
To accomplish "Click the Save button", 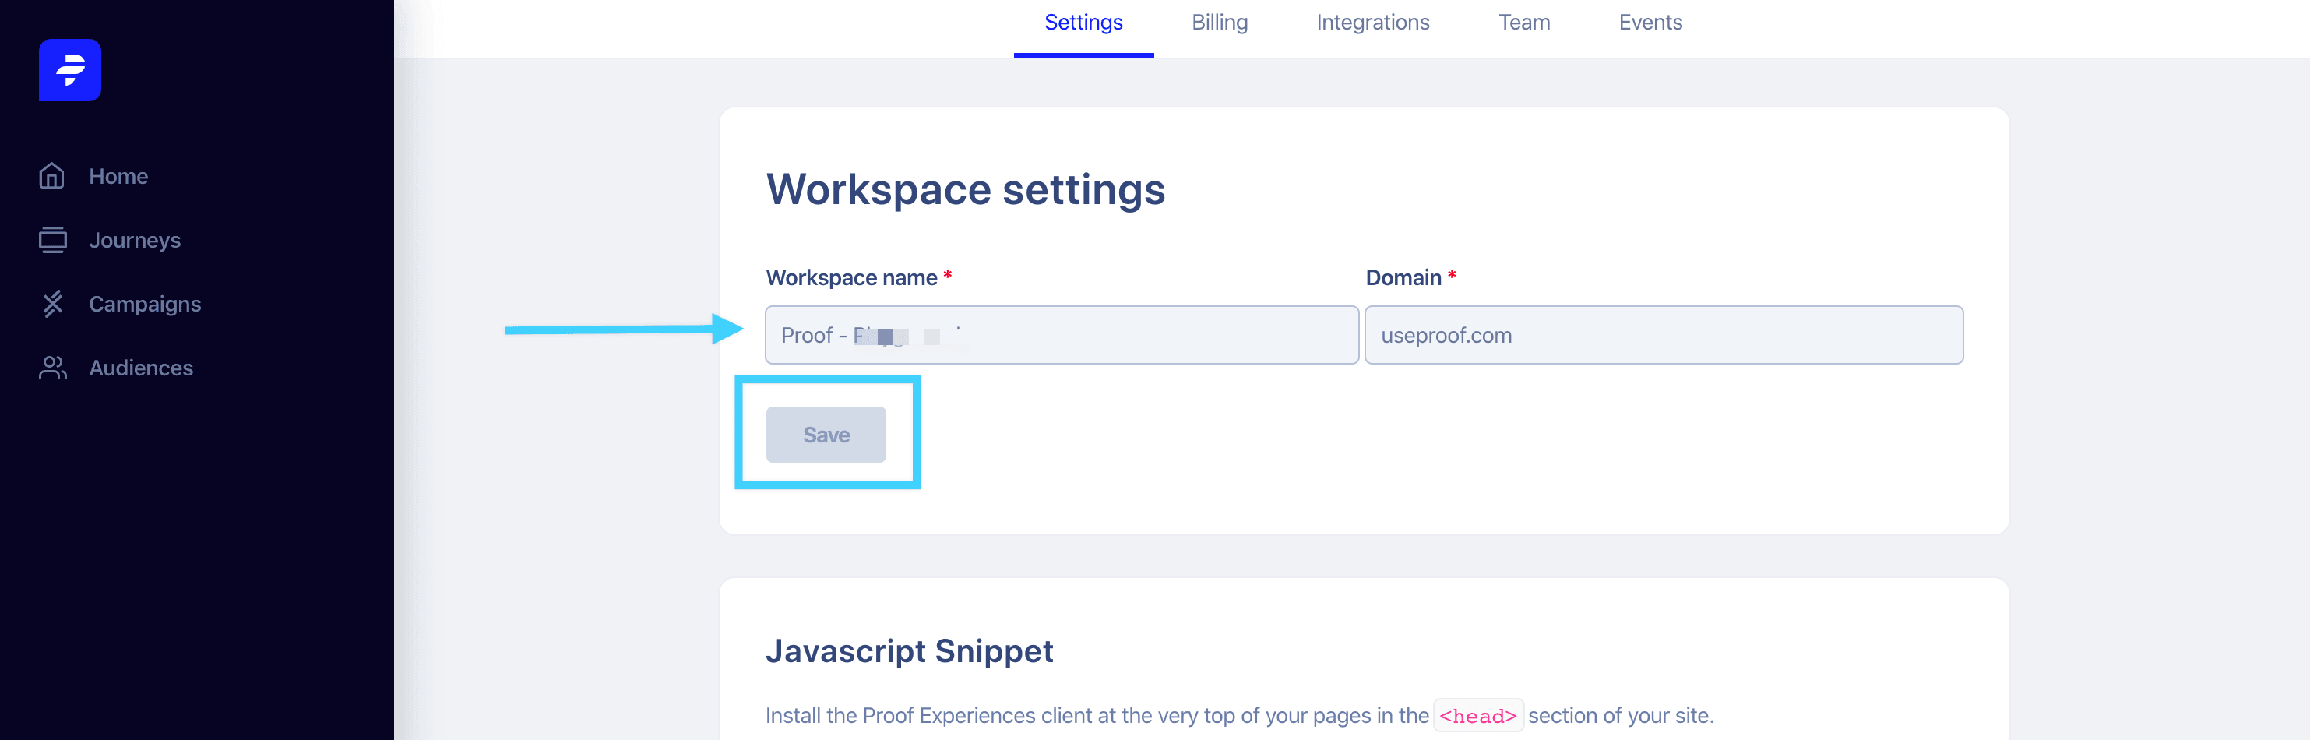I will (826, 434).
